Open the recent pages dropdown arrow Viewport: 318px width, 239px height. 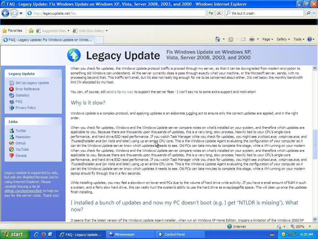coord(21,13)
